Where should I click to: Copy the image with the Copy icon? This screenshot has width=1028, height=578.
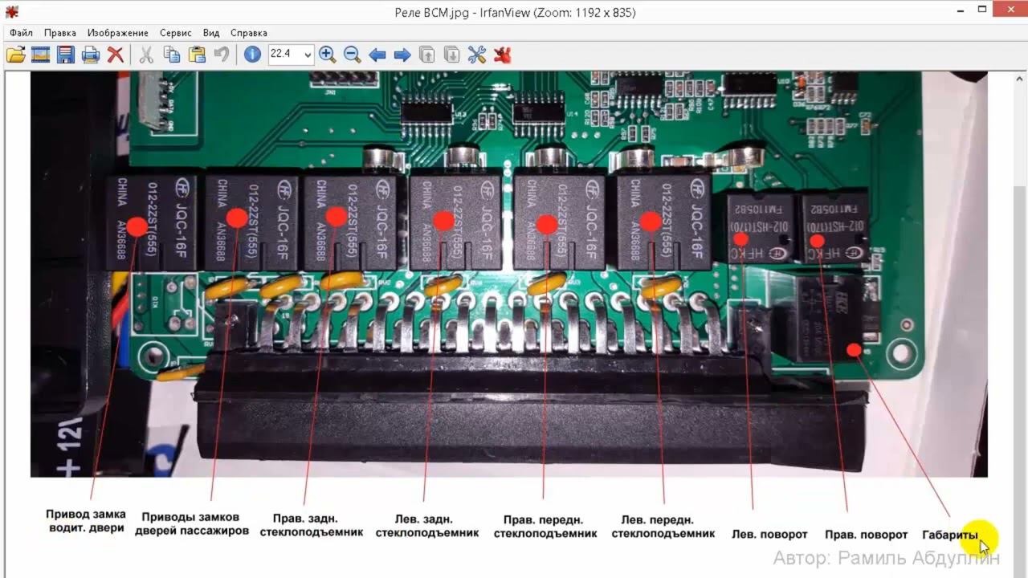point(172,55)
